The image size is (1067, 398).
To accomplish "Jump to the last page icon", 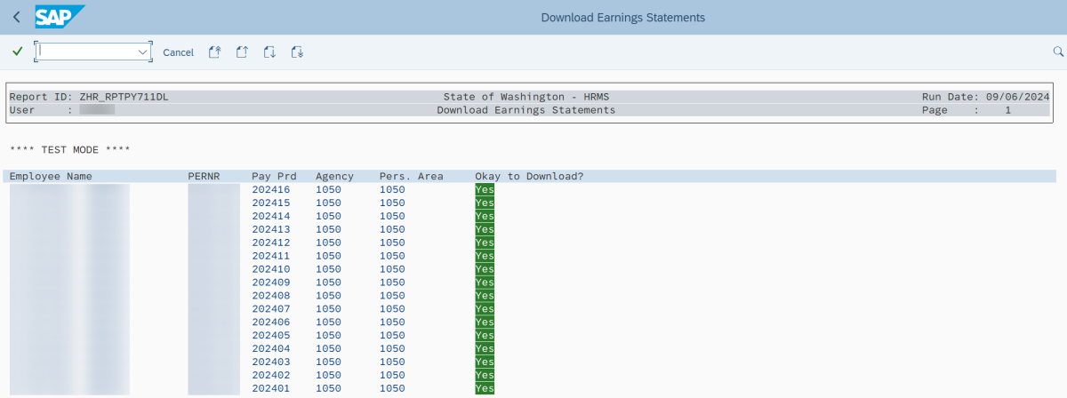I will [297, 52].
